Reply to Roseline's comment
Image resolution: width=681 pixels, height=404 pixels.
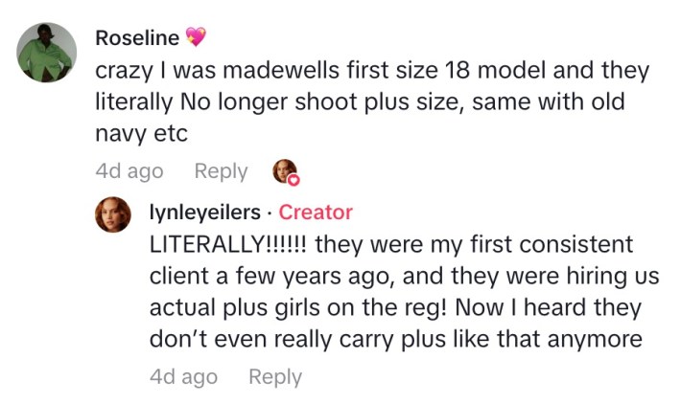pyautogui.click(x=221, y=171)
